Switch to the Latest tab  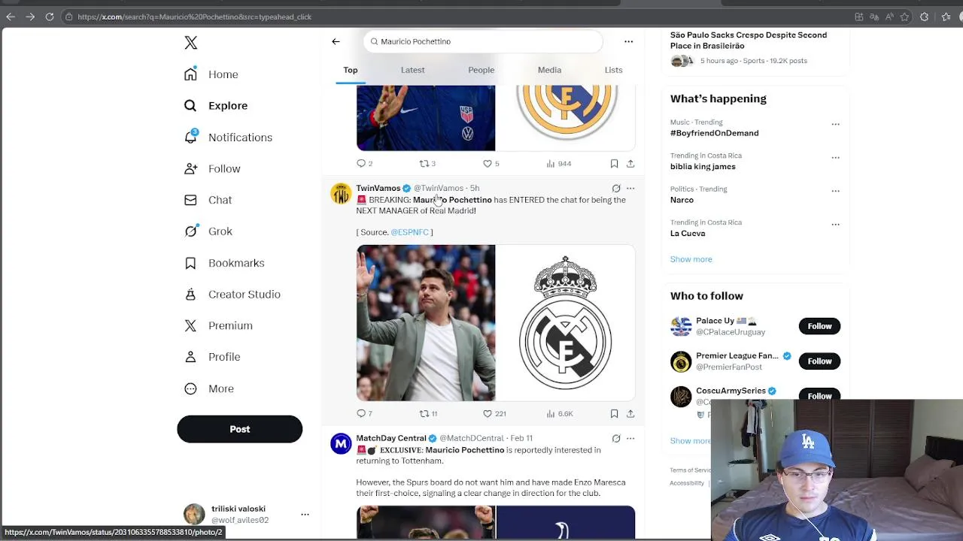(x=412, y=70)
